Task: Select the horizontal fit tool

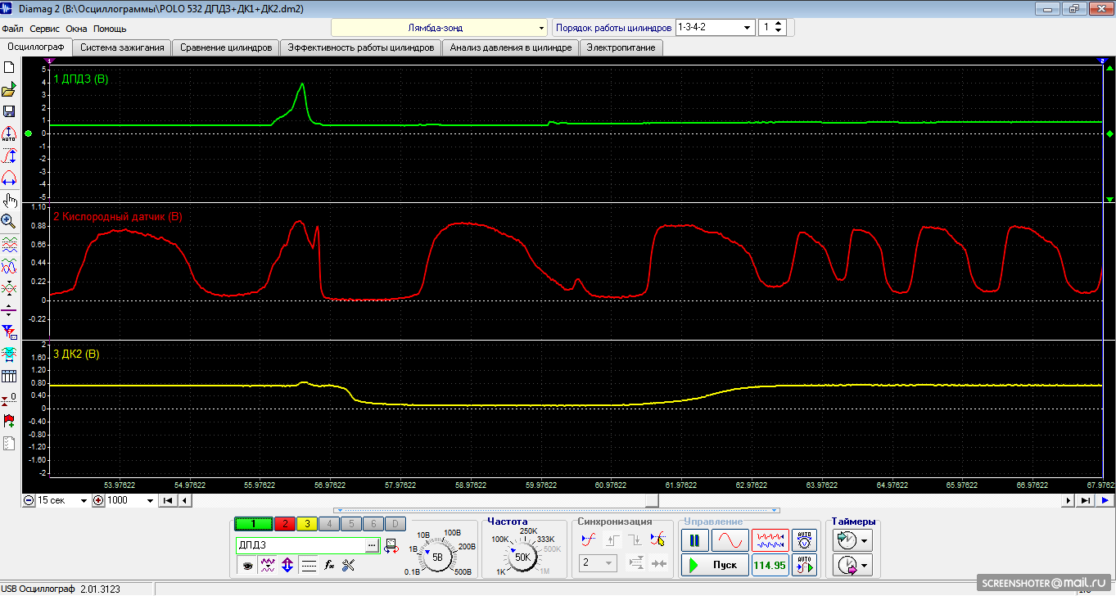Action: pos(9,178)
